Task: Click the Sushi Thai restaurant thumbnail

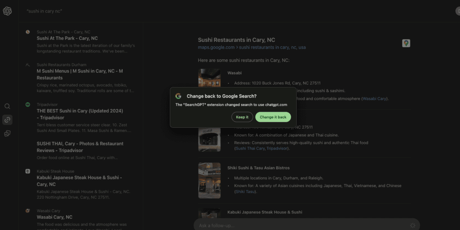Action: 209,139
